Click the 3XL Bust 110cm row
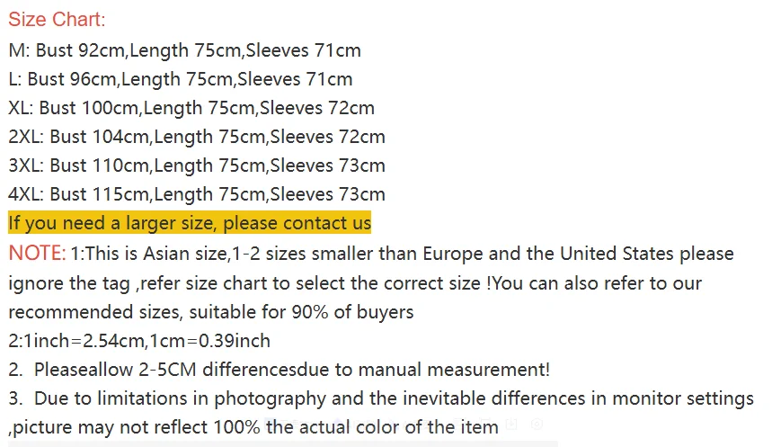772x447 pixels. click(x=196, y=165)
